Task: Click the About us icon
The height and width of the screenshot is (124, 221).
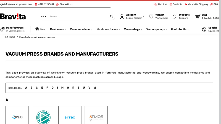Action: click(x=156, y=4)
